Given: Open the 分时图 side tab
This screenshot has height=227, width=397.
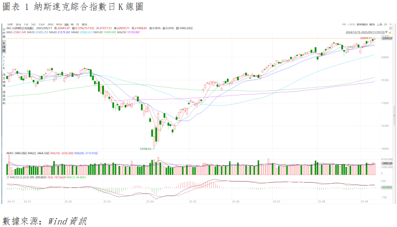Looking at the screenshot, I should 4,33.
